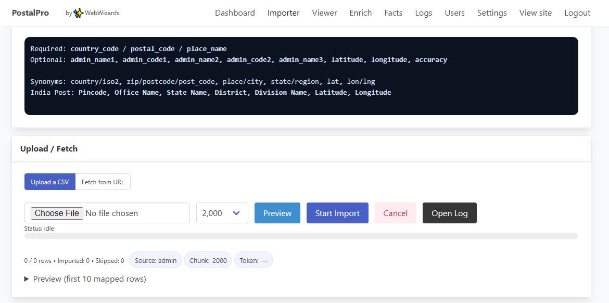Click the pink Cancel button
This screenshot has height=303, width=609.
click(395, 213)
